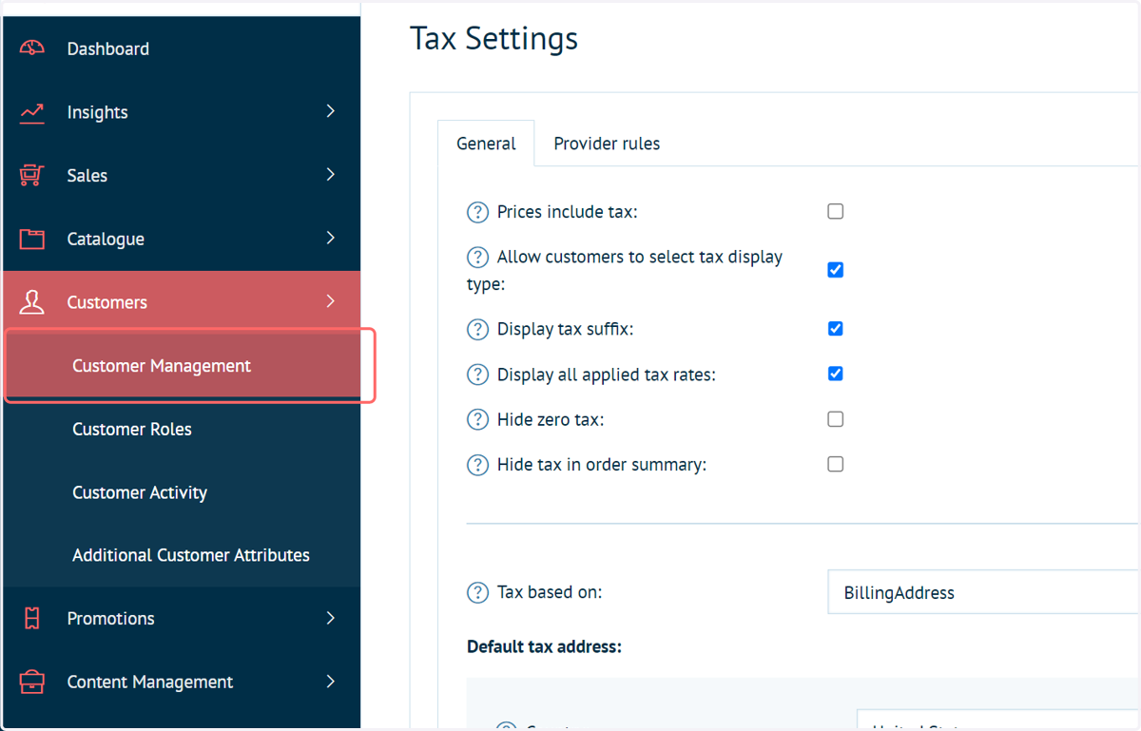This screenshot has height=731, width=1141.
Task: Expand the Content Management menu chevron
Action: (x=330, y=682)
